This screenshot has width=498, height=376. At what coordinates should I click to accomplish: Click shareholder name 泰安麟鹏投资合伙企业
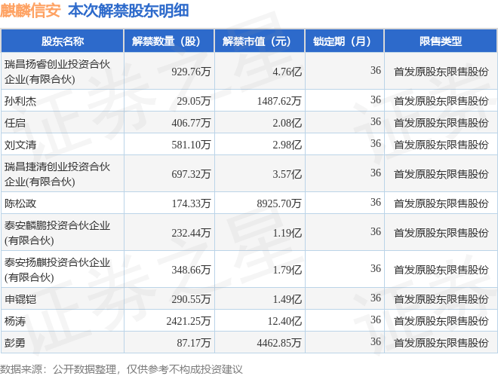(57, 233)
